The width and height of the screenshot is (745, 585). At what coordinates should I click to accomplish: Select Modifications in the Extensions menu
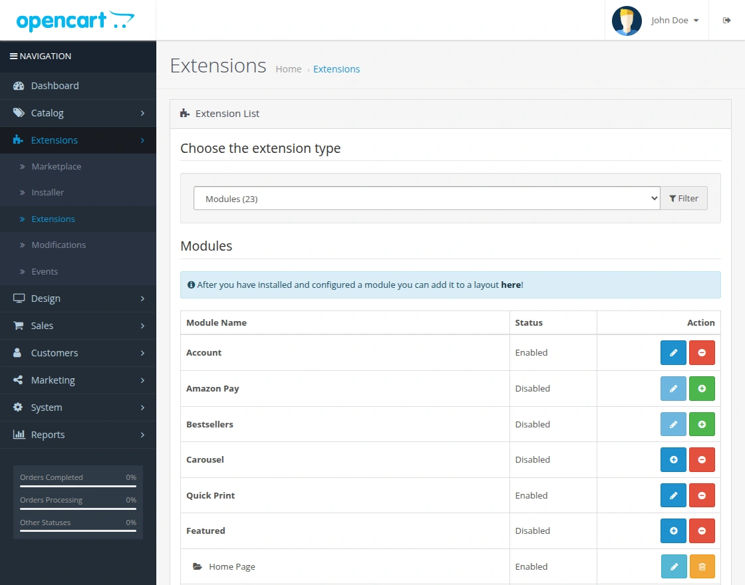(x=60, y=245)
